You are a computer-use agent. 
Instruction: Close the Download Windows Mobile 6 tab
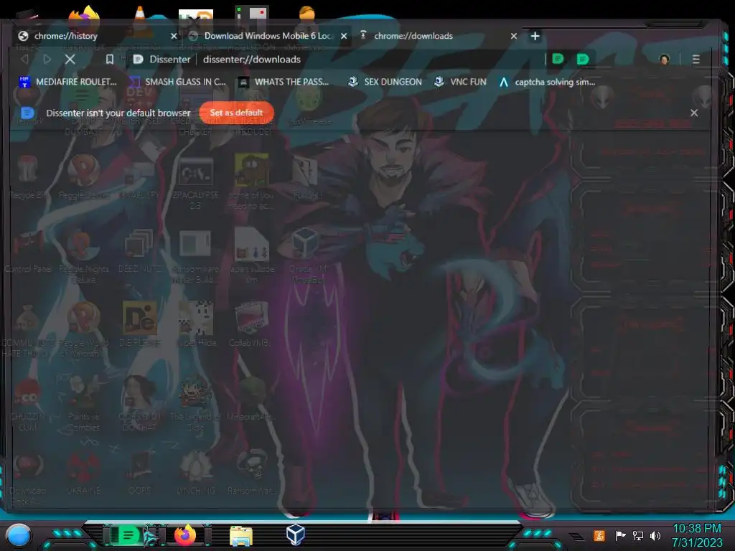click(x=344, y=36)
